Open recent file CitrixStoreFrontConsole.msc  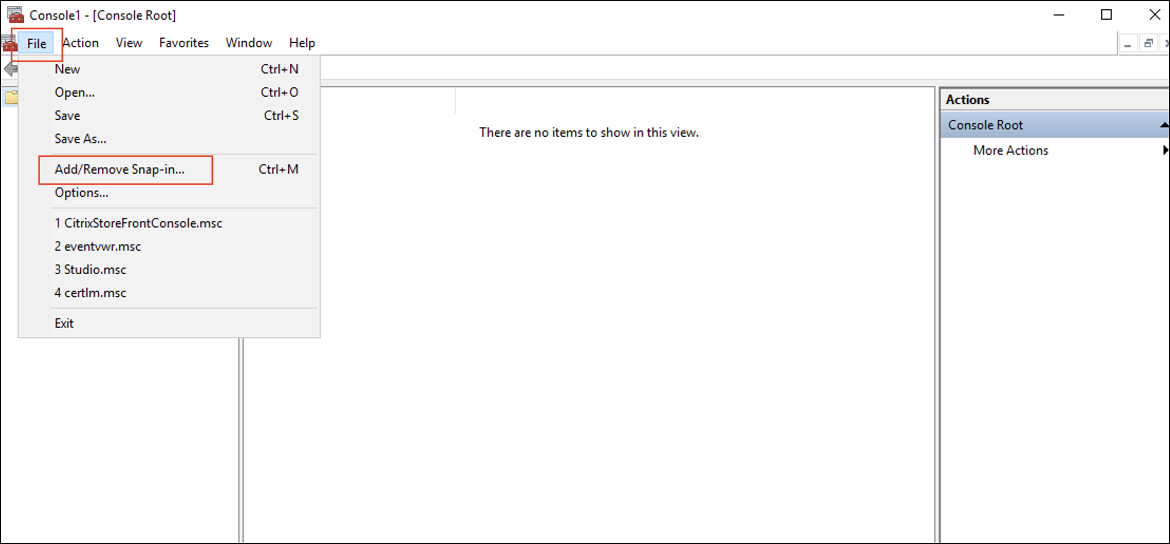pos(138,223)
